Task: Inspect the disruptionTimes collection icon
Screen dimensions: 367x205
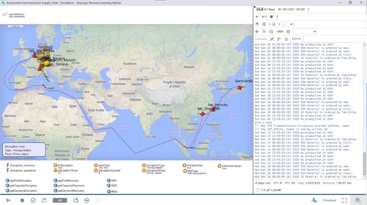Action: [55, 170]
